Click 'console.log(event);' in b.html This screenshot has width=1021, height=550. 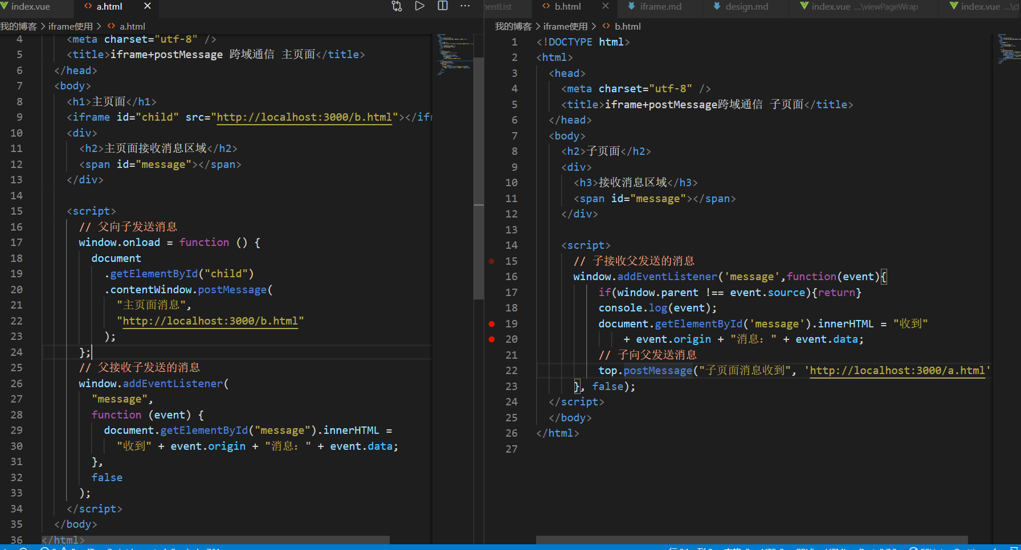(x=657, y=308)
